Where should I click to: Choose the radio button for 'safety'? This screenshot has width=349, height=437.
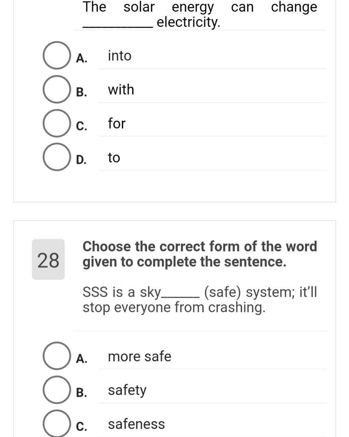point(56,390)
